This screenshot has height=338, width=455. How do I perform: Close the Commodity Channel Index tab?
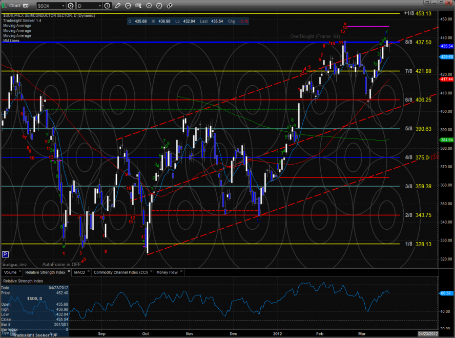click(x=151, y=271)
